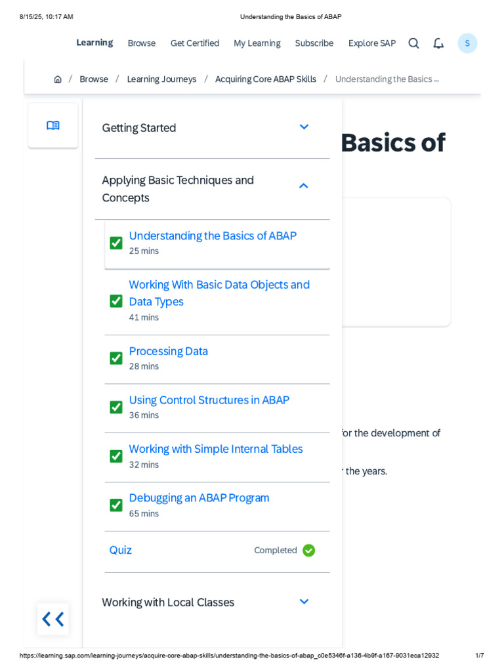Click the green Quiz completed check icon
The height and width of the screenshot is (672, 504).
[x=308, y=551]
